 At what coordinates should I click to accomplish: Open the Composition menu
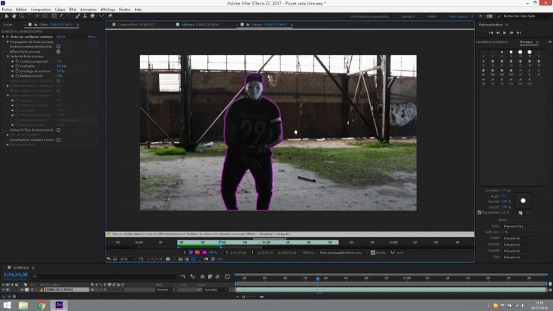pos(41,10)
